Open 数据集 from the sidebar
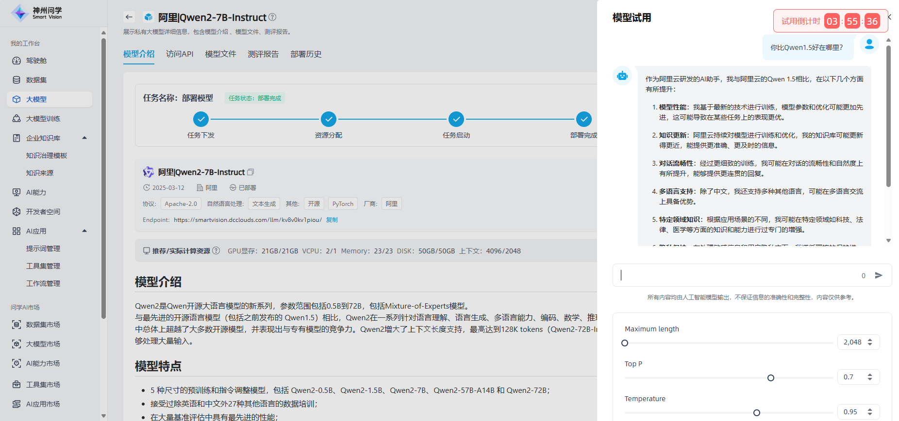The width and height of the screenshot is (899, 421). (36, 80)
